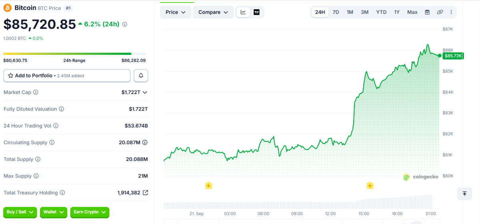Click the star icon in Add to Portfolio
This screenshot has height=224, width=480.
[11, 76]
